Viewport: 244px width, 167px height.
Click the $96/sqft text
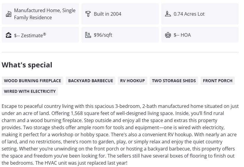pyautogui.click(x=103, y=35)
